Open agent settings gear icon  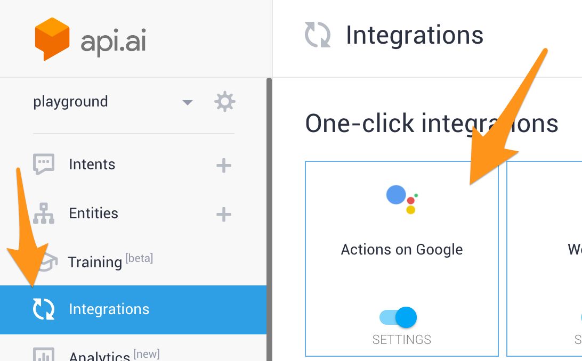(x=224, y=102)
